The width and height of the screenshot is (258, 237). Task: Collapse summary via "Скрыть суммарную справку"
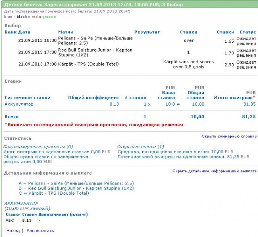[x=229, y=137]
